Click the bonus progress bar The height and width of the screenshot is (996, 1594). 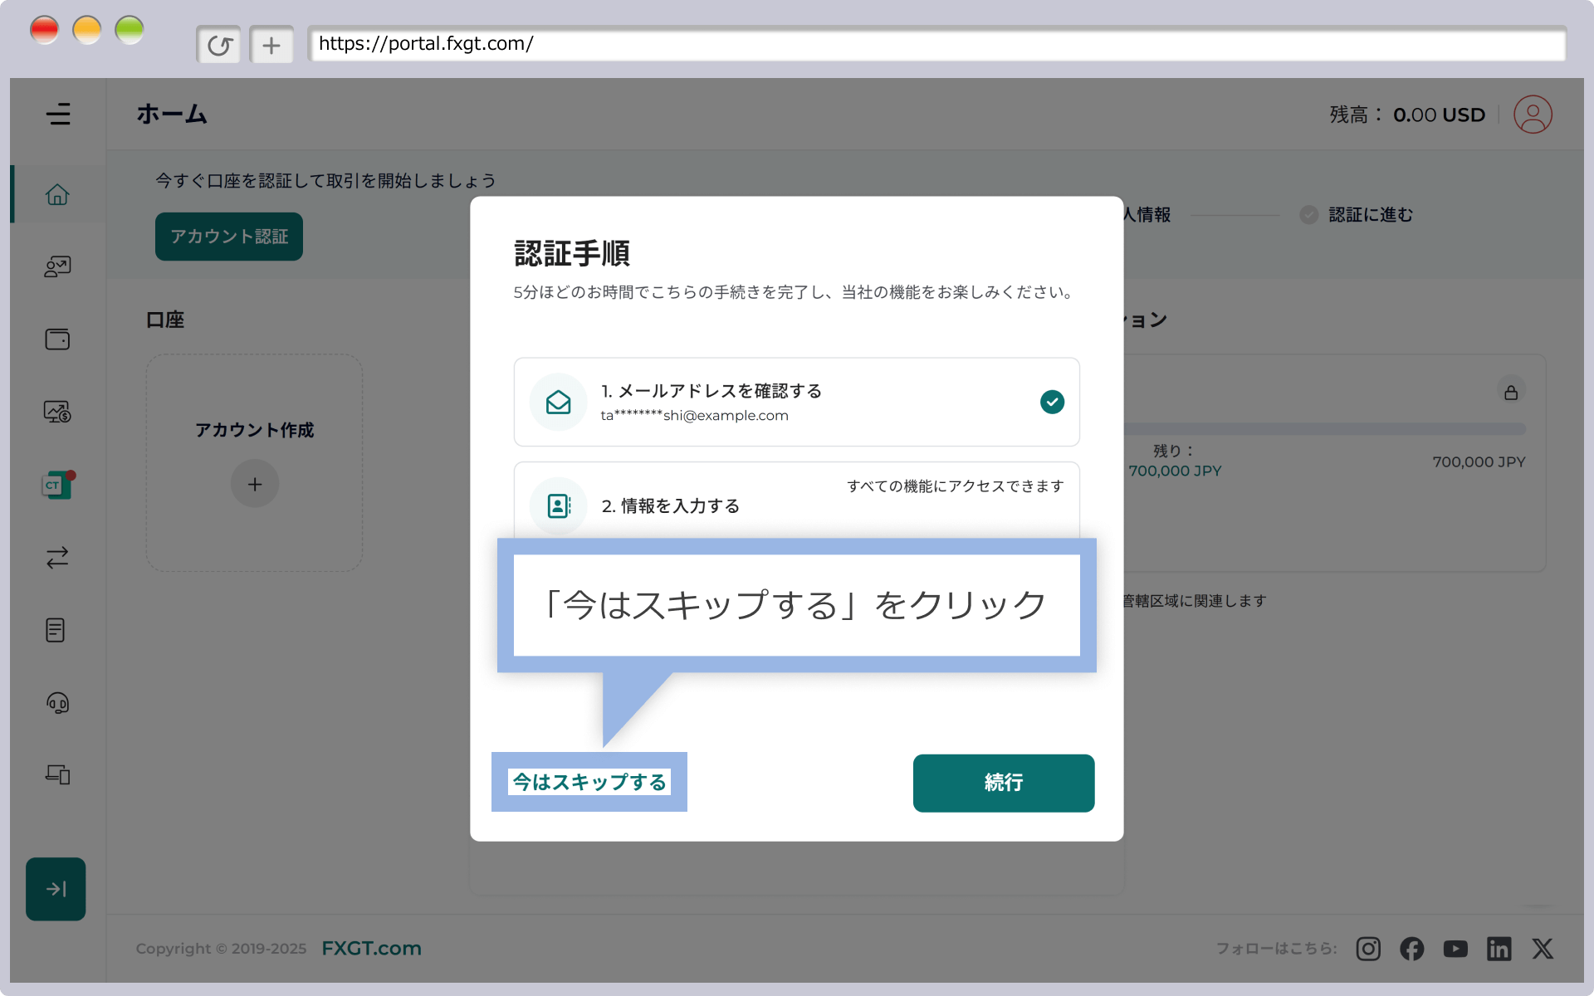coord(1325,429)
